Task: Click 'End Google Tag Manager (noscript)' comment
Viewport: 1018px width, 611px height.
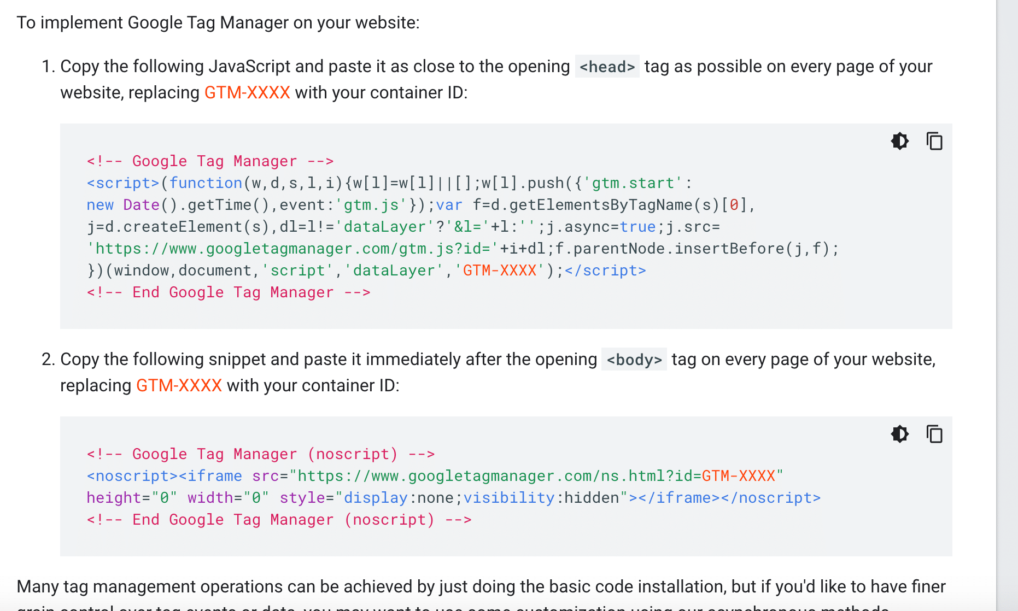Action: point(279,520)
